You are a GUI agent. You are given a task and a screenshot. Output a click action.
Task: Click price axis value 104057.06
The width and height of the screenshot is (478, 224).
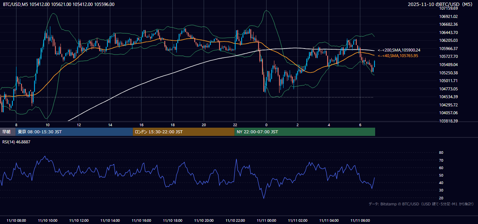448,113
